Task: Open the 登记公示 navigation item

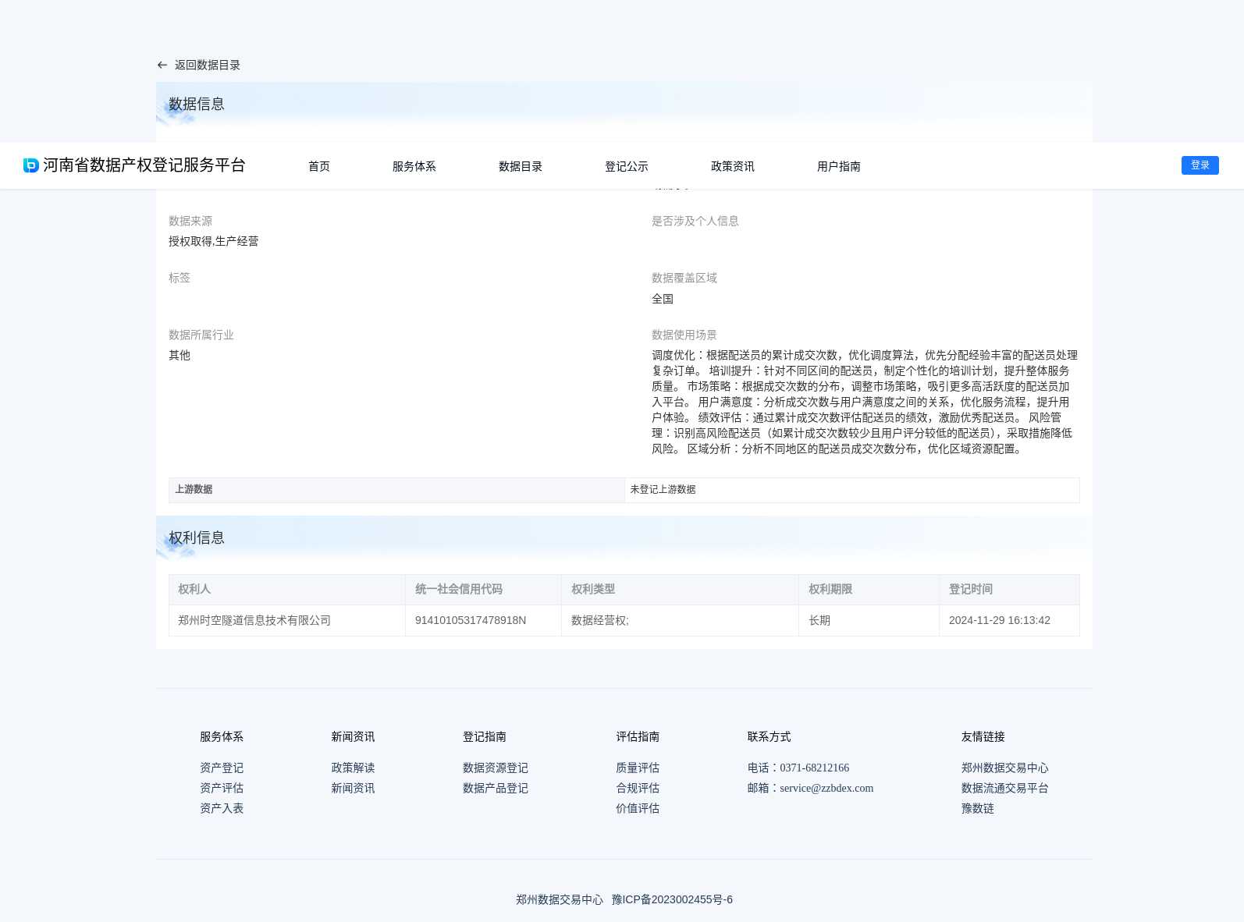Action: pos(627,166)
